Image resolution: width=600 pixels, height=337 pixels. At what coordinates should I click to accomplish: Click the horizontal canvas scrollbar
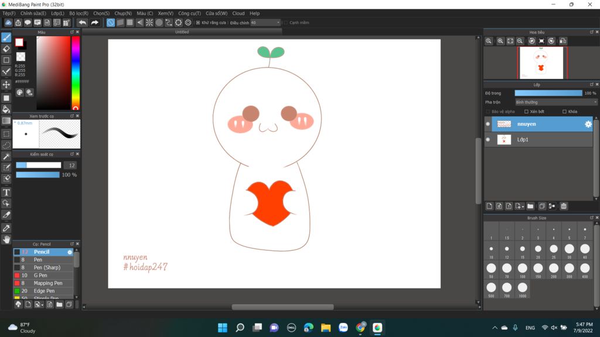coord(282,307)
